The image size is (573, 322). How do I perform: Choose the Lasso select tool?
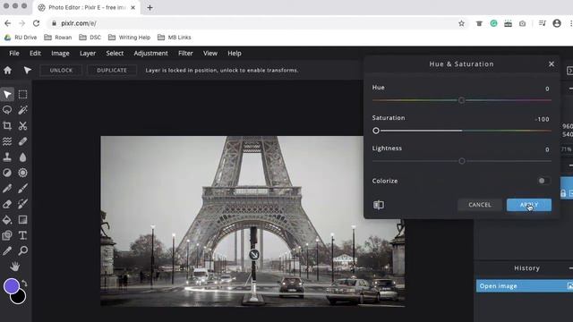(x=7, y=110)
